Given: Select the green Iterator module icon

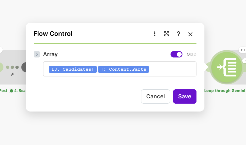Looking at the screenshot, I should pyautogui.click(x=226, y=67).
